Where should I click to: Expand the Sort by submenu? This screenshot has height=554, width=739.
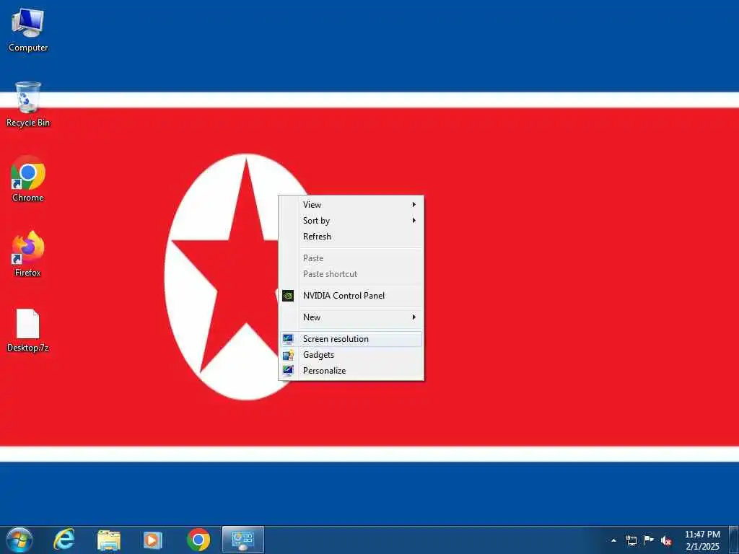pos(351,221)
